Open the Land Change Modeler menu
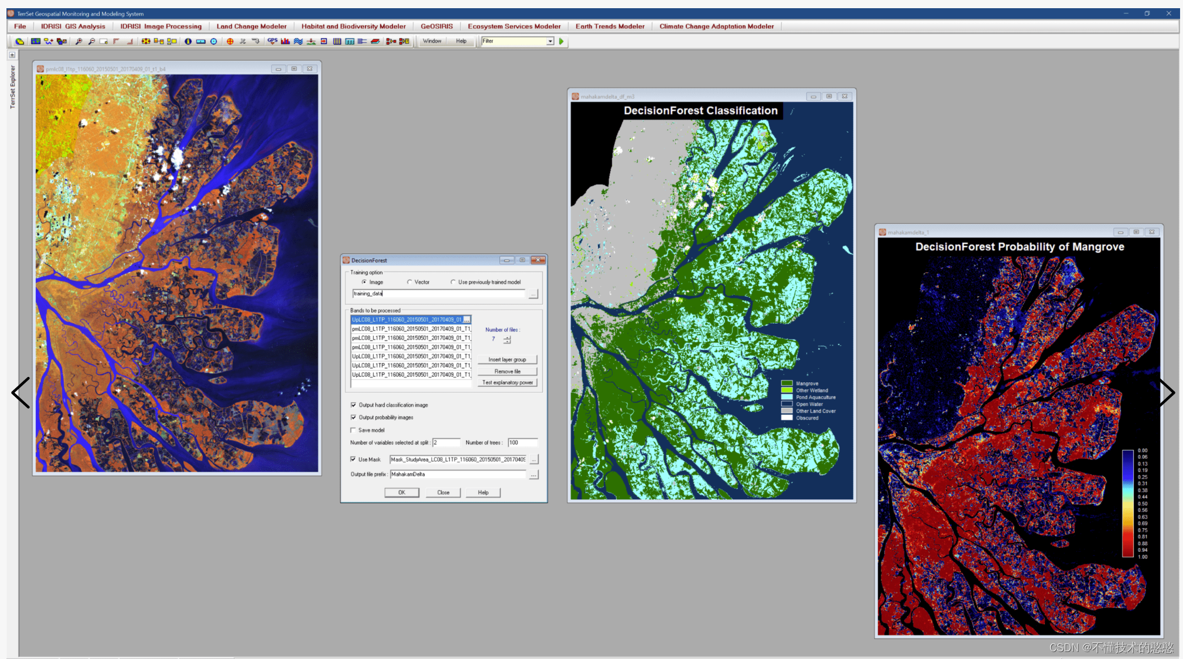 (x=251, y=26)
